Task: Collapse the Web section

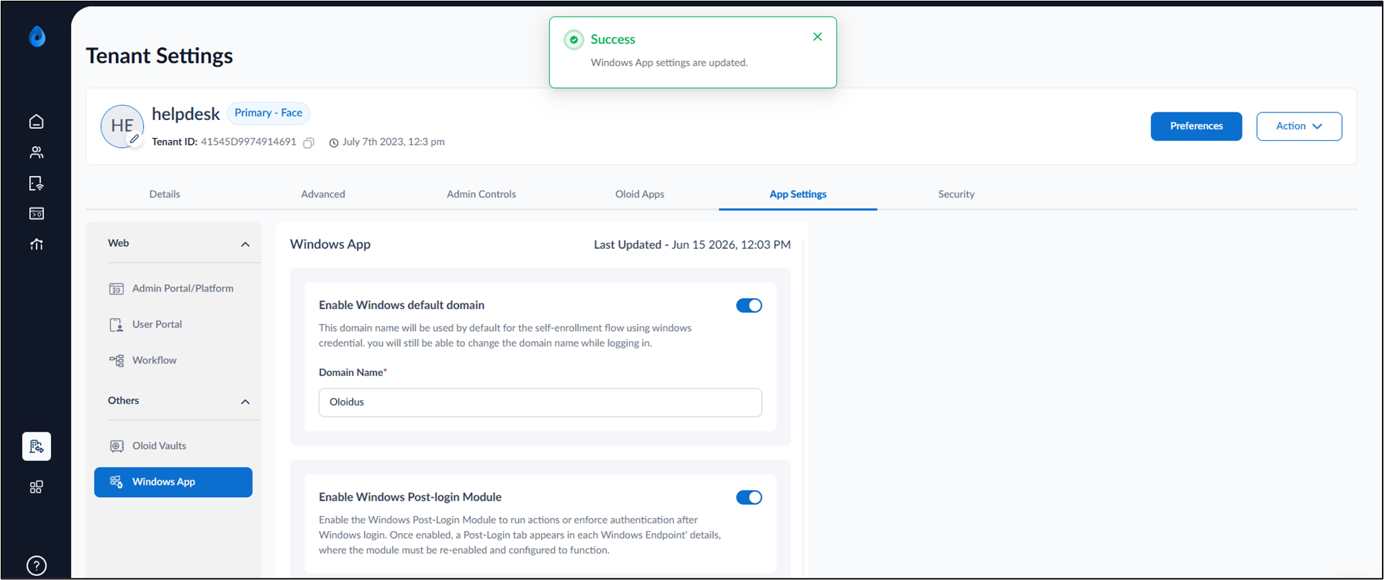Action: [245, 244]
